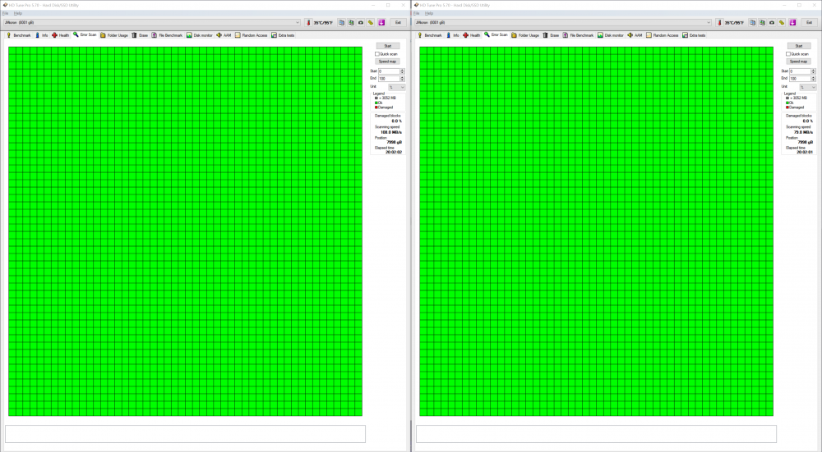The image size is (822, 452).
Task: Purple minimize-to-tray arrow icon in right window
Action: 792,22
